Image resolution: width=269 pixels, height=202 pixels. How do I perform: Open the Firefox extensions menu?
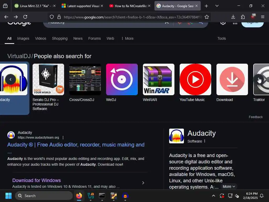(x=243, y=17)
